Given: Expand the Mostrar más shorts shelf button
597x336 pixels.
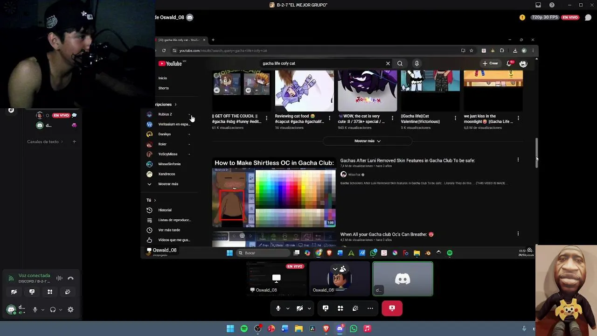Looking at the screenshot, I should (368, 141).
